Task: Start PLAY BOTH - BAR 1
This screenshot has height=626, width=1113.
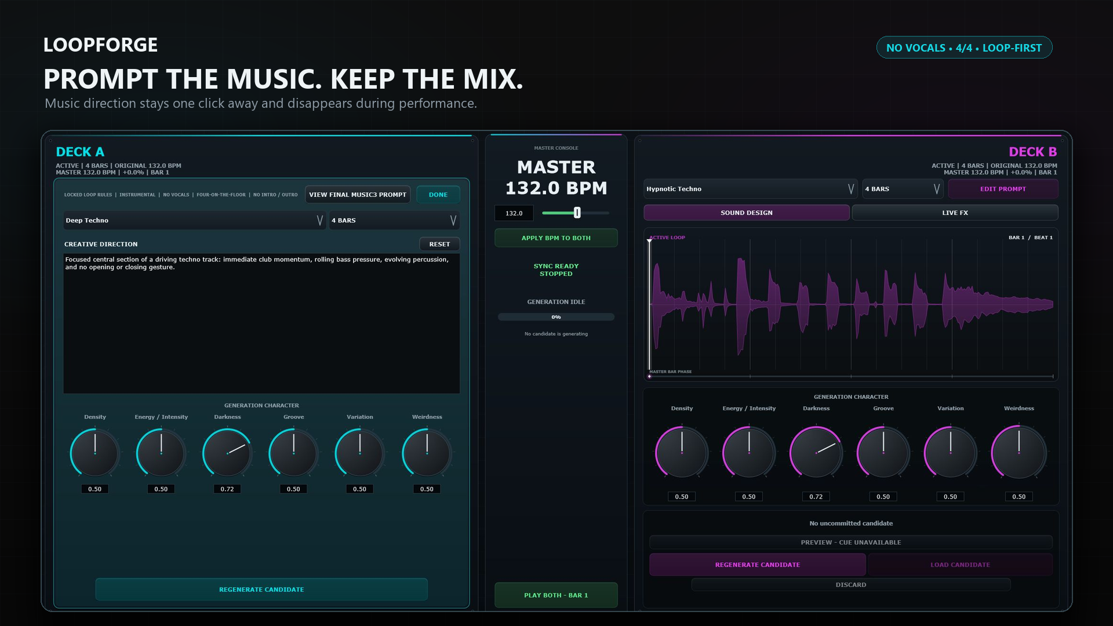Action: coord(556,595)
